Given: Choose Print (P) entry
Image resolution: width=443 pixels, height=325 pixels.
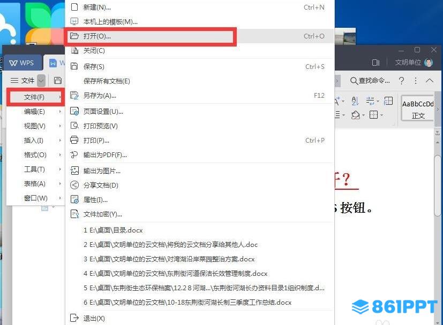Looking at the screenshot, I should [x=200, y=141].
